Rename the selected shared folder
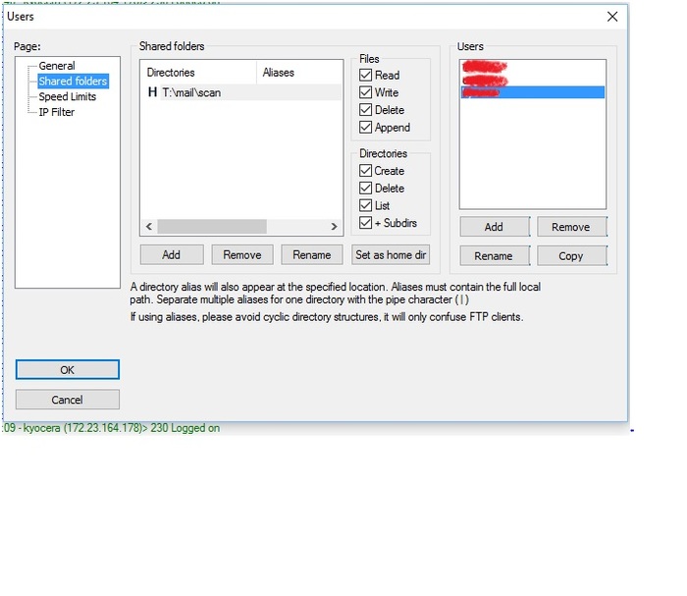Image resolution: width=687 pixels, height=596 pixels. coord(312,254)
